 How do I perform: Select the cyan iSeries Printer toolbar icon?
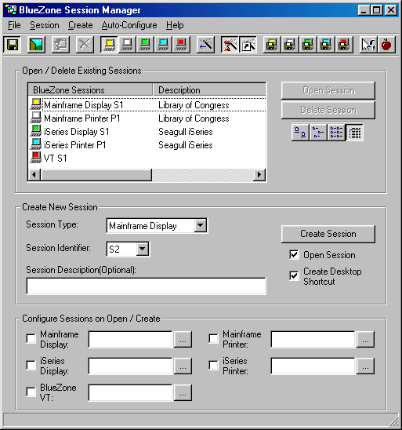click(163, 45)
